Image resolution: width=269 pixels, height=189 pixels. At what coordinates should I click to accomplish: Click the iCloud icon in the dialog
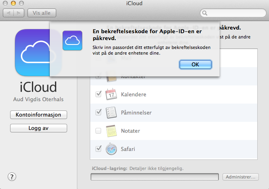point(72,40)
